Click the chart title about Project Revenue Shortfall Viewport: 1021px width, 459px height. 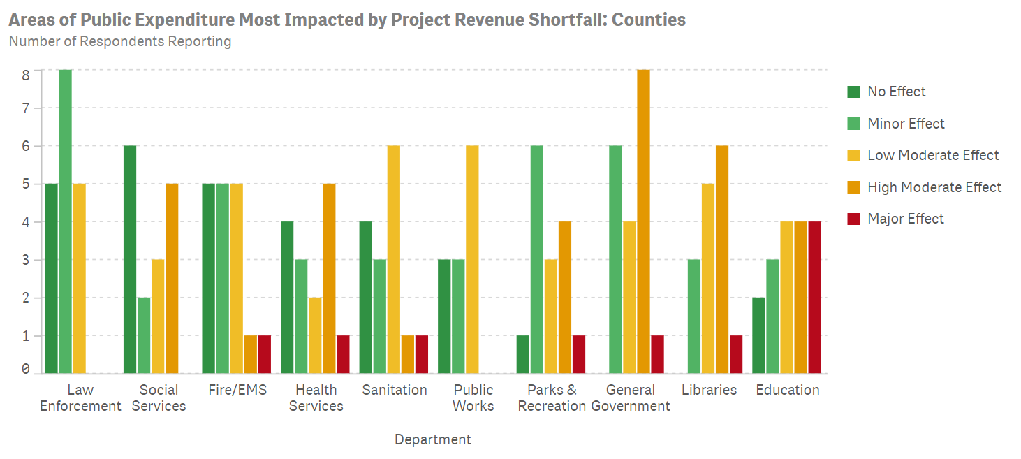[347, 20]
